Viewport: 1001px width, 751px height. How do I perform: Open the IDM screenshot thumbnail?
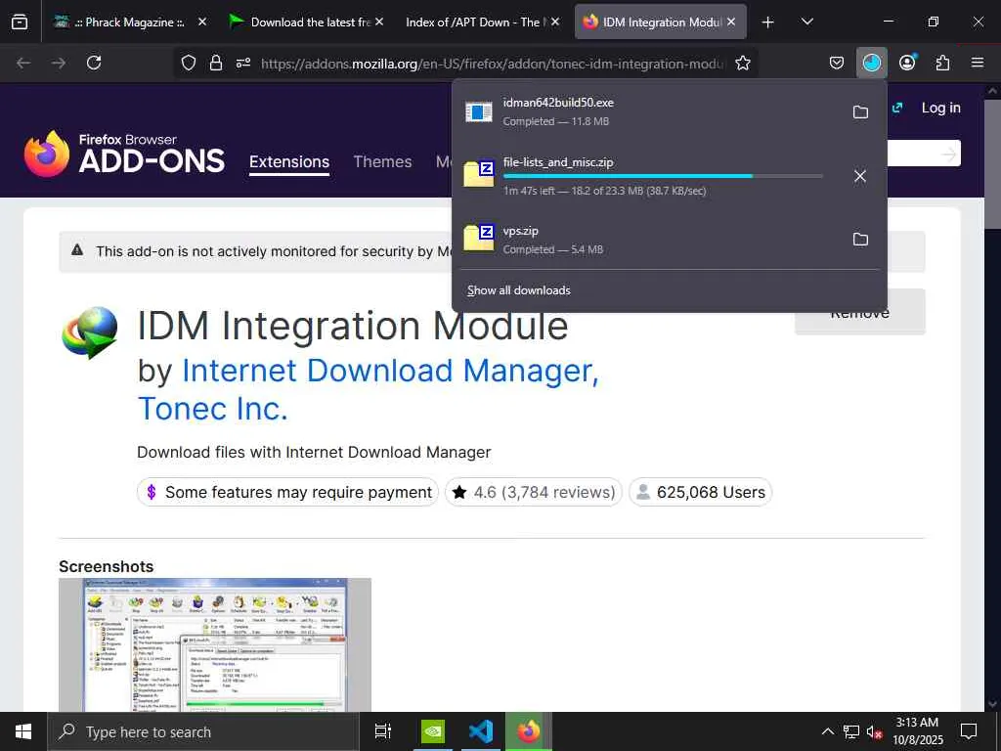(x=214, y=645)
